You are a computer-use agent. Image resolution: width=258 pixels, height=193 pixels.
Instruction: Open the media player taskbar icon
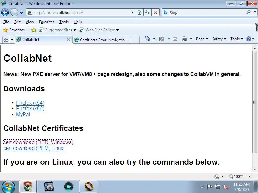pyautogui.click(x=69, y=187)
